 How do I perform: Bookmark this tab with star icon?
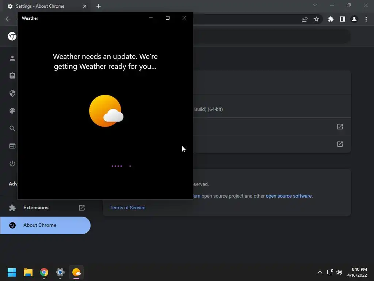click(316, 19)
